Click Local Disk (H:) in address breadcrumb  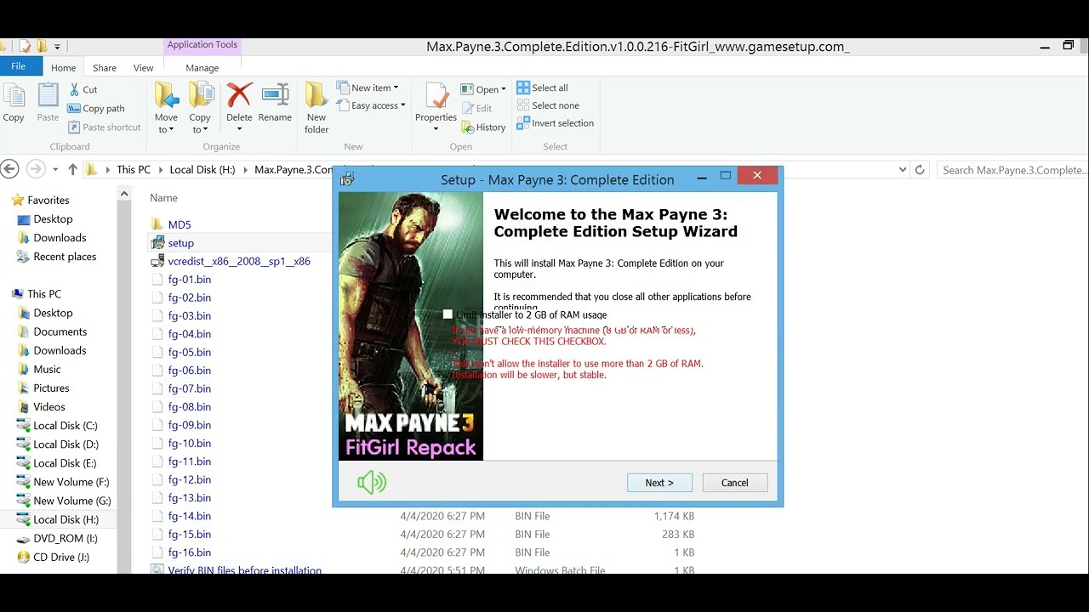pos(202,170)
